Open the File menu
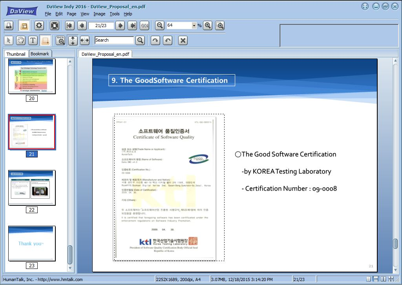The width and height of the screenshot is (402, 285). click(x=48, y=14)
